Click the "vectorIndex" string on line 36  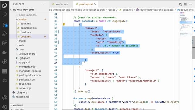tap(112, 31)
